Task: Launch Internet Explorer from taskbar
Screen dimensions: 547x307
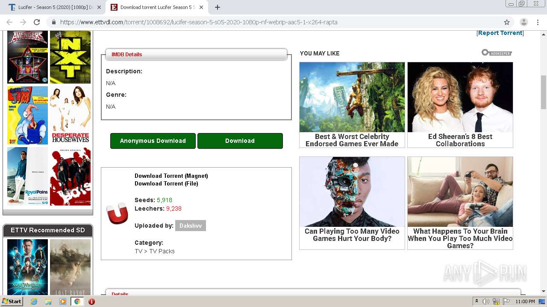Action: [x=34, y=301]
